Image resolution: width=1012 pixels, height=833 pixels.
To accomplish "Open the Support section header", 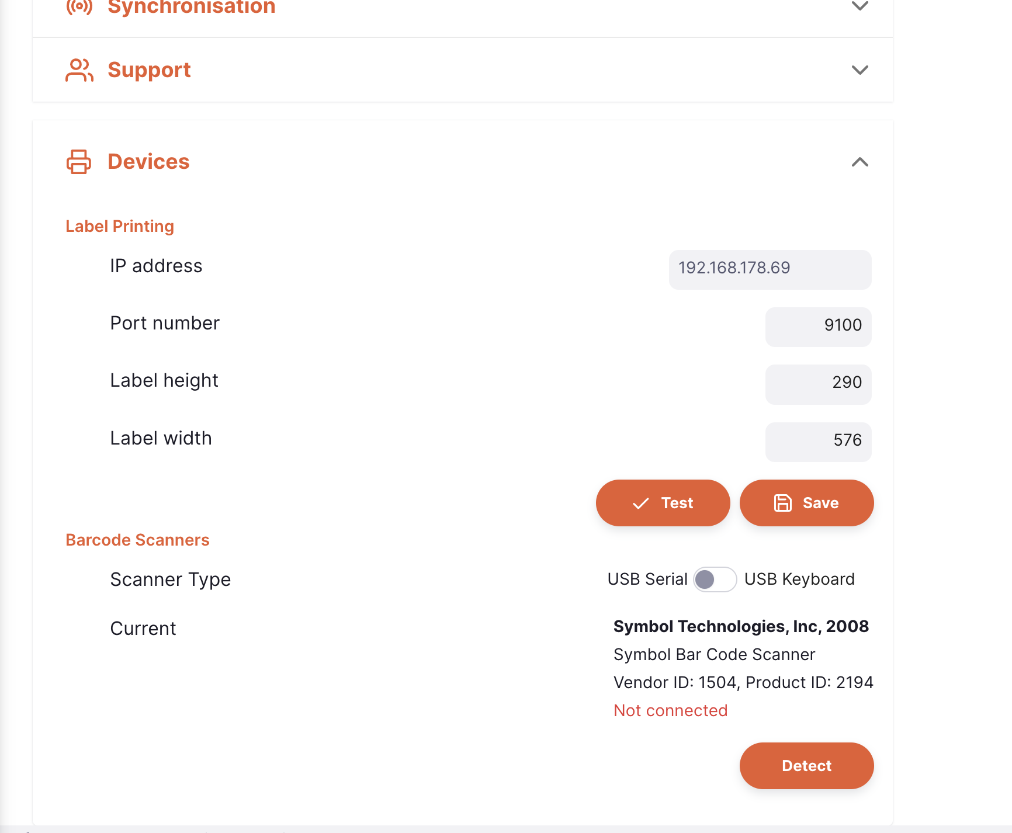I will 149,70.
